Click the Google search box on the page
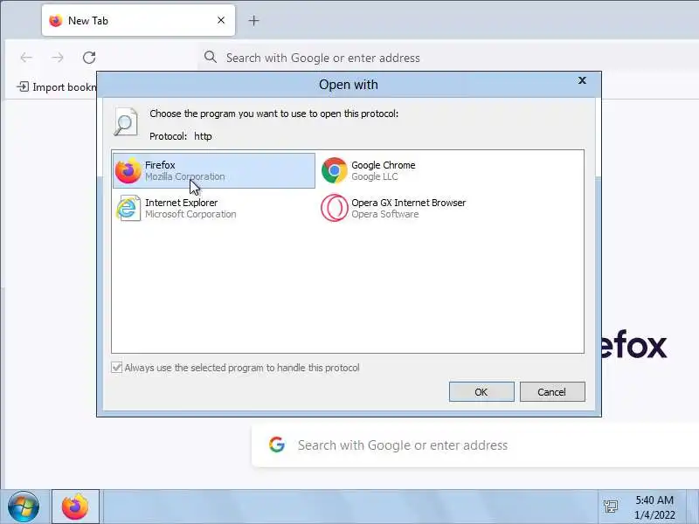This screenshot has height=524, width=699. 475,445
